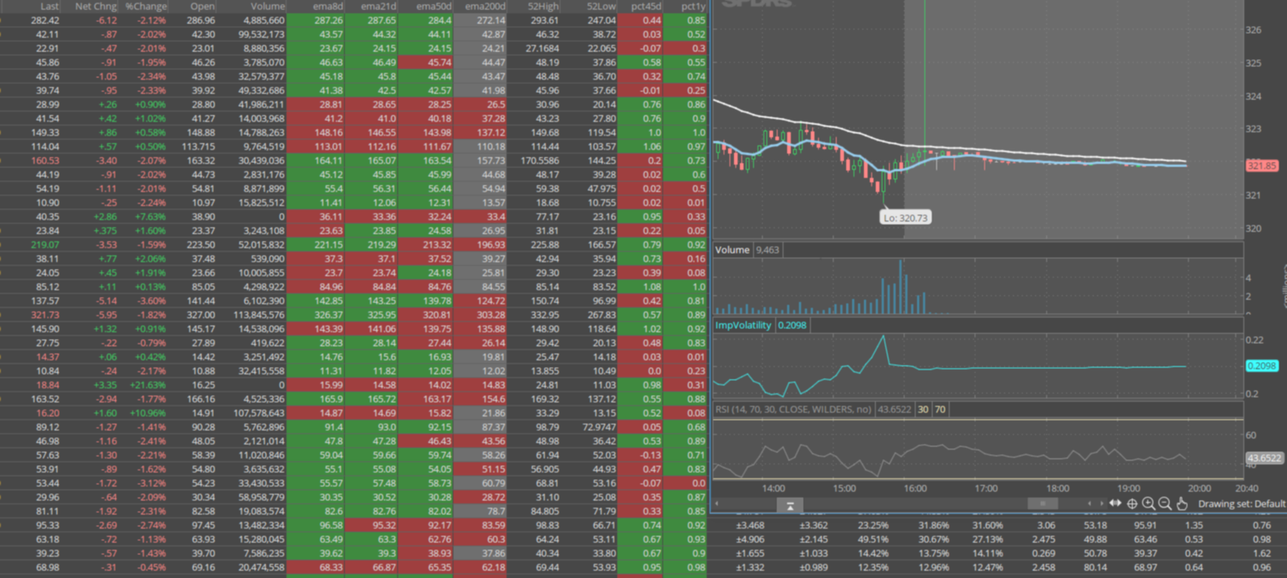Open the Drawing set: Default dropdown

1240,503
